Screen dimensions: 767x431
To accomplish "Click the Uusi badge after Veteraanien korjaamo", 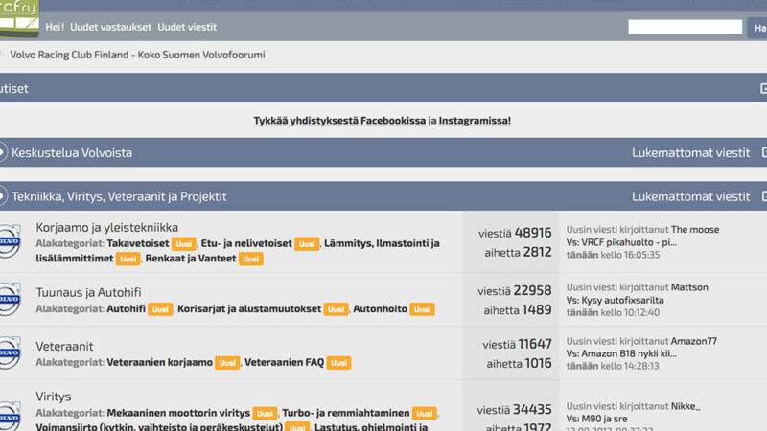I will tap(227, 363).
